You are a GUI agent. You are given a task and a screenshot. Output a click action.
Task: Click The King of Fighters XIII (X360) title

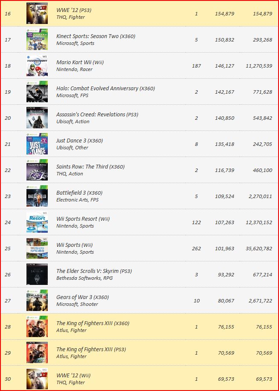[x=93, y=323]
